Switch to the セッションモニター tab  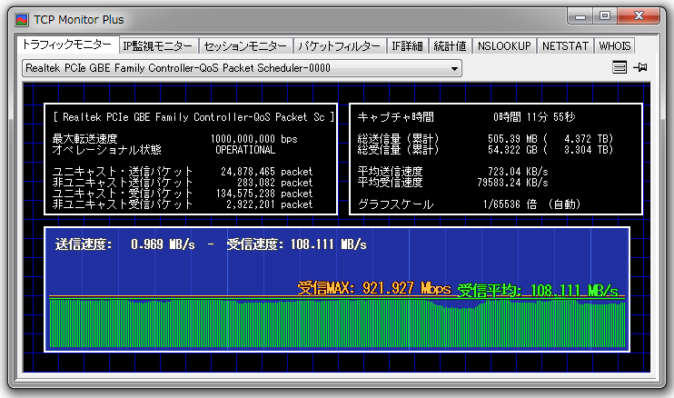[x=245, y=46]
